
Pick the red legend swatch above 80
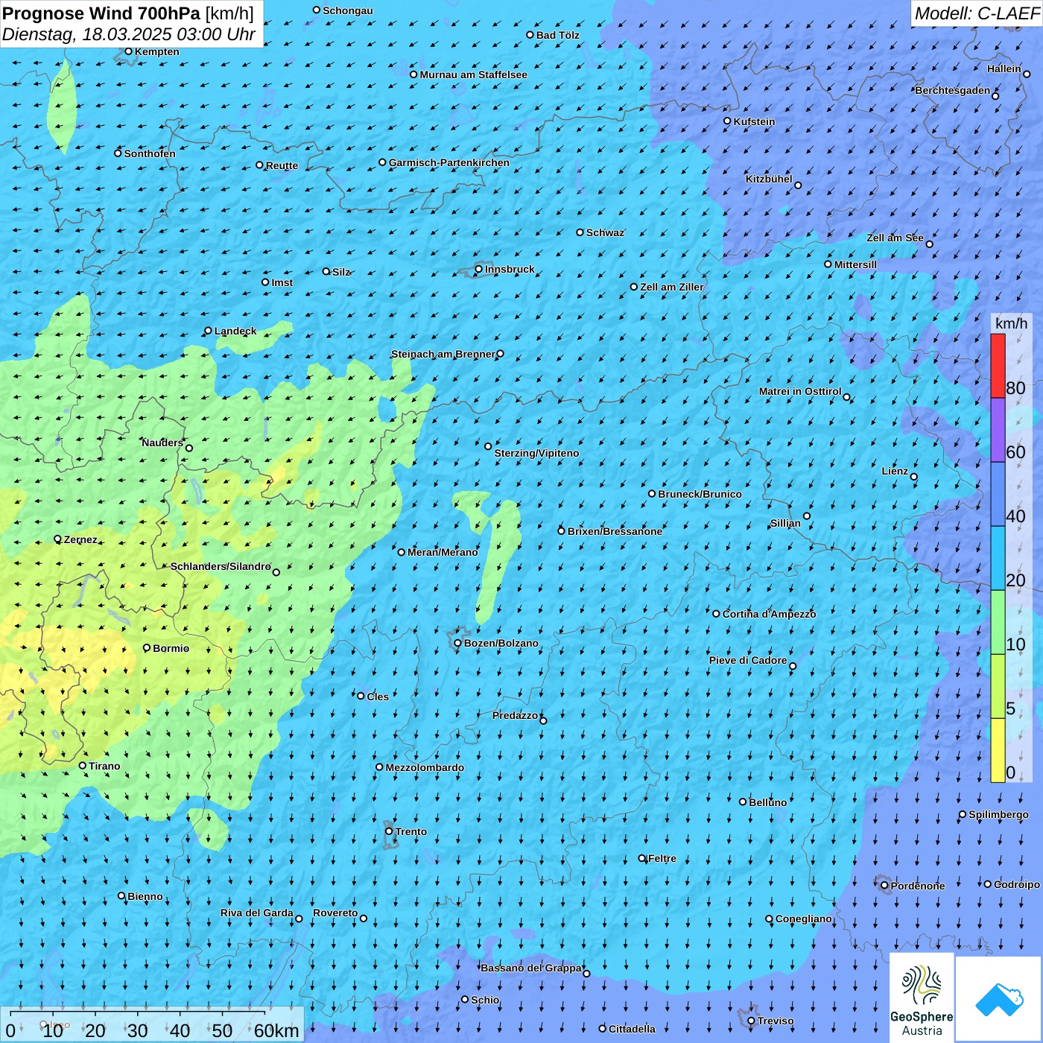click(x=998, y=366)
